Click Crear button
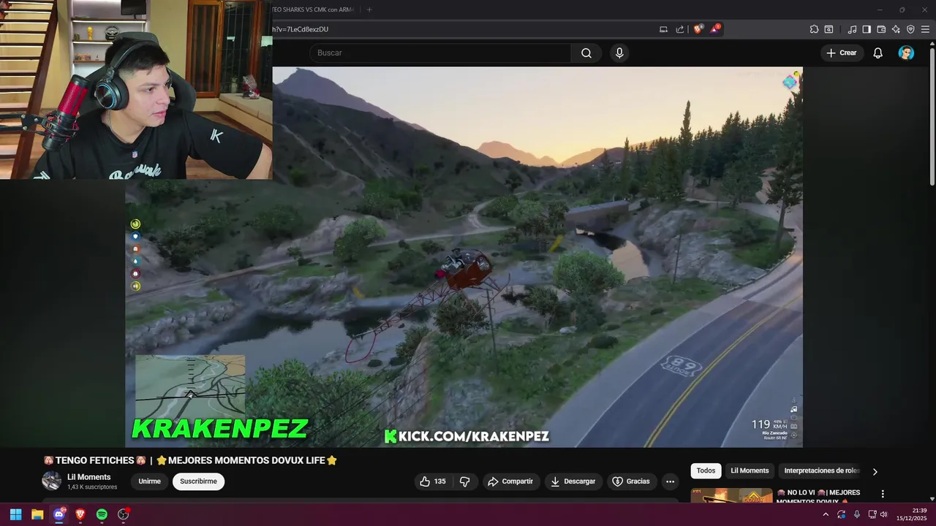Image resolution: width=936 pixels, height=526 pixels. pos(841,53)
